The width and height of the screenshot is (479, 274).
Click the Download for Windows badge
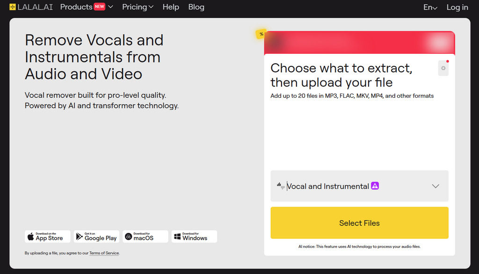click(194, 237)
